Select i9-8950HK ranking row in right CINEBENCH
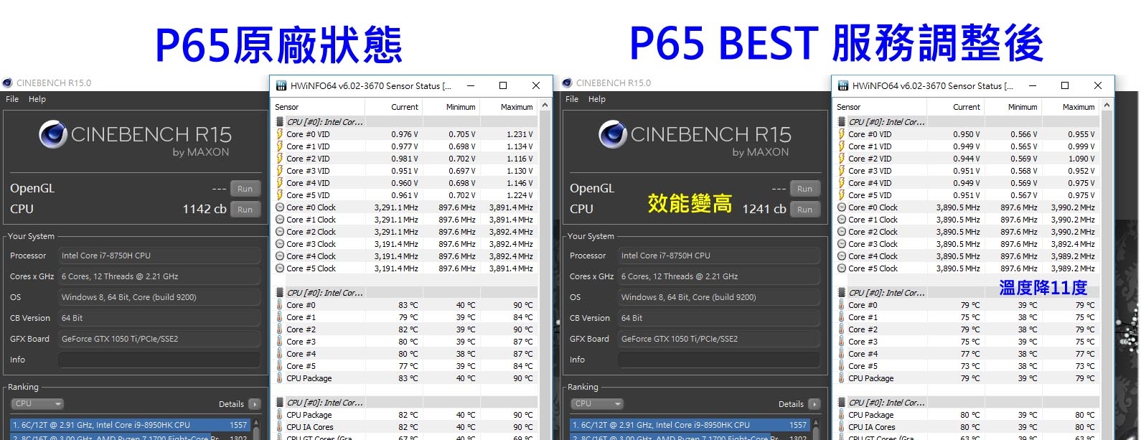The height and width of the screenshot is (440, 1141). point(690,425)
